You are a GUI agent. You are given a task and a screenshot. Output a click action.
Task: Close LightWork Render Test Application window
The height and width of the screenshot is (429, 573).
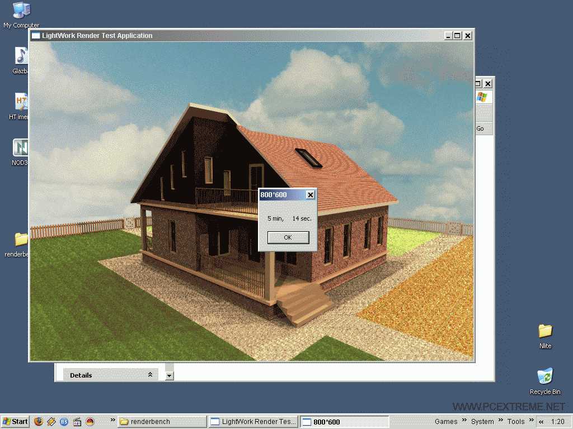(468, 36)
